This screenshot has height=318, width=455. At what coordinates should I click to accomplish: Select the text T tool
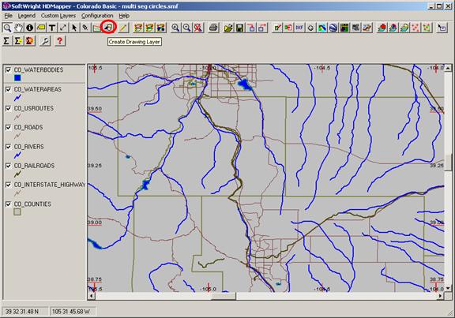[52, 28]
